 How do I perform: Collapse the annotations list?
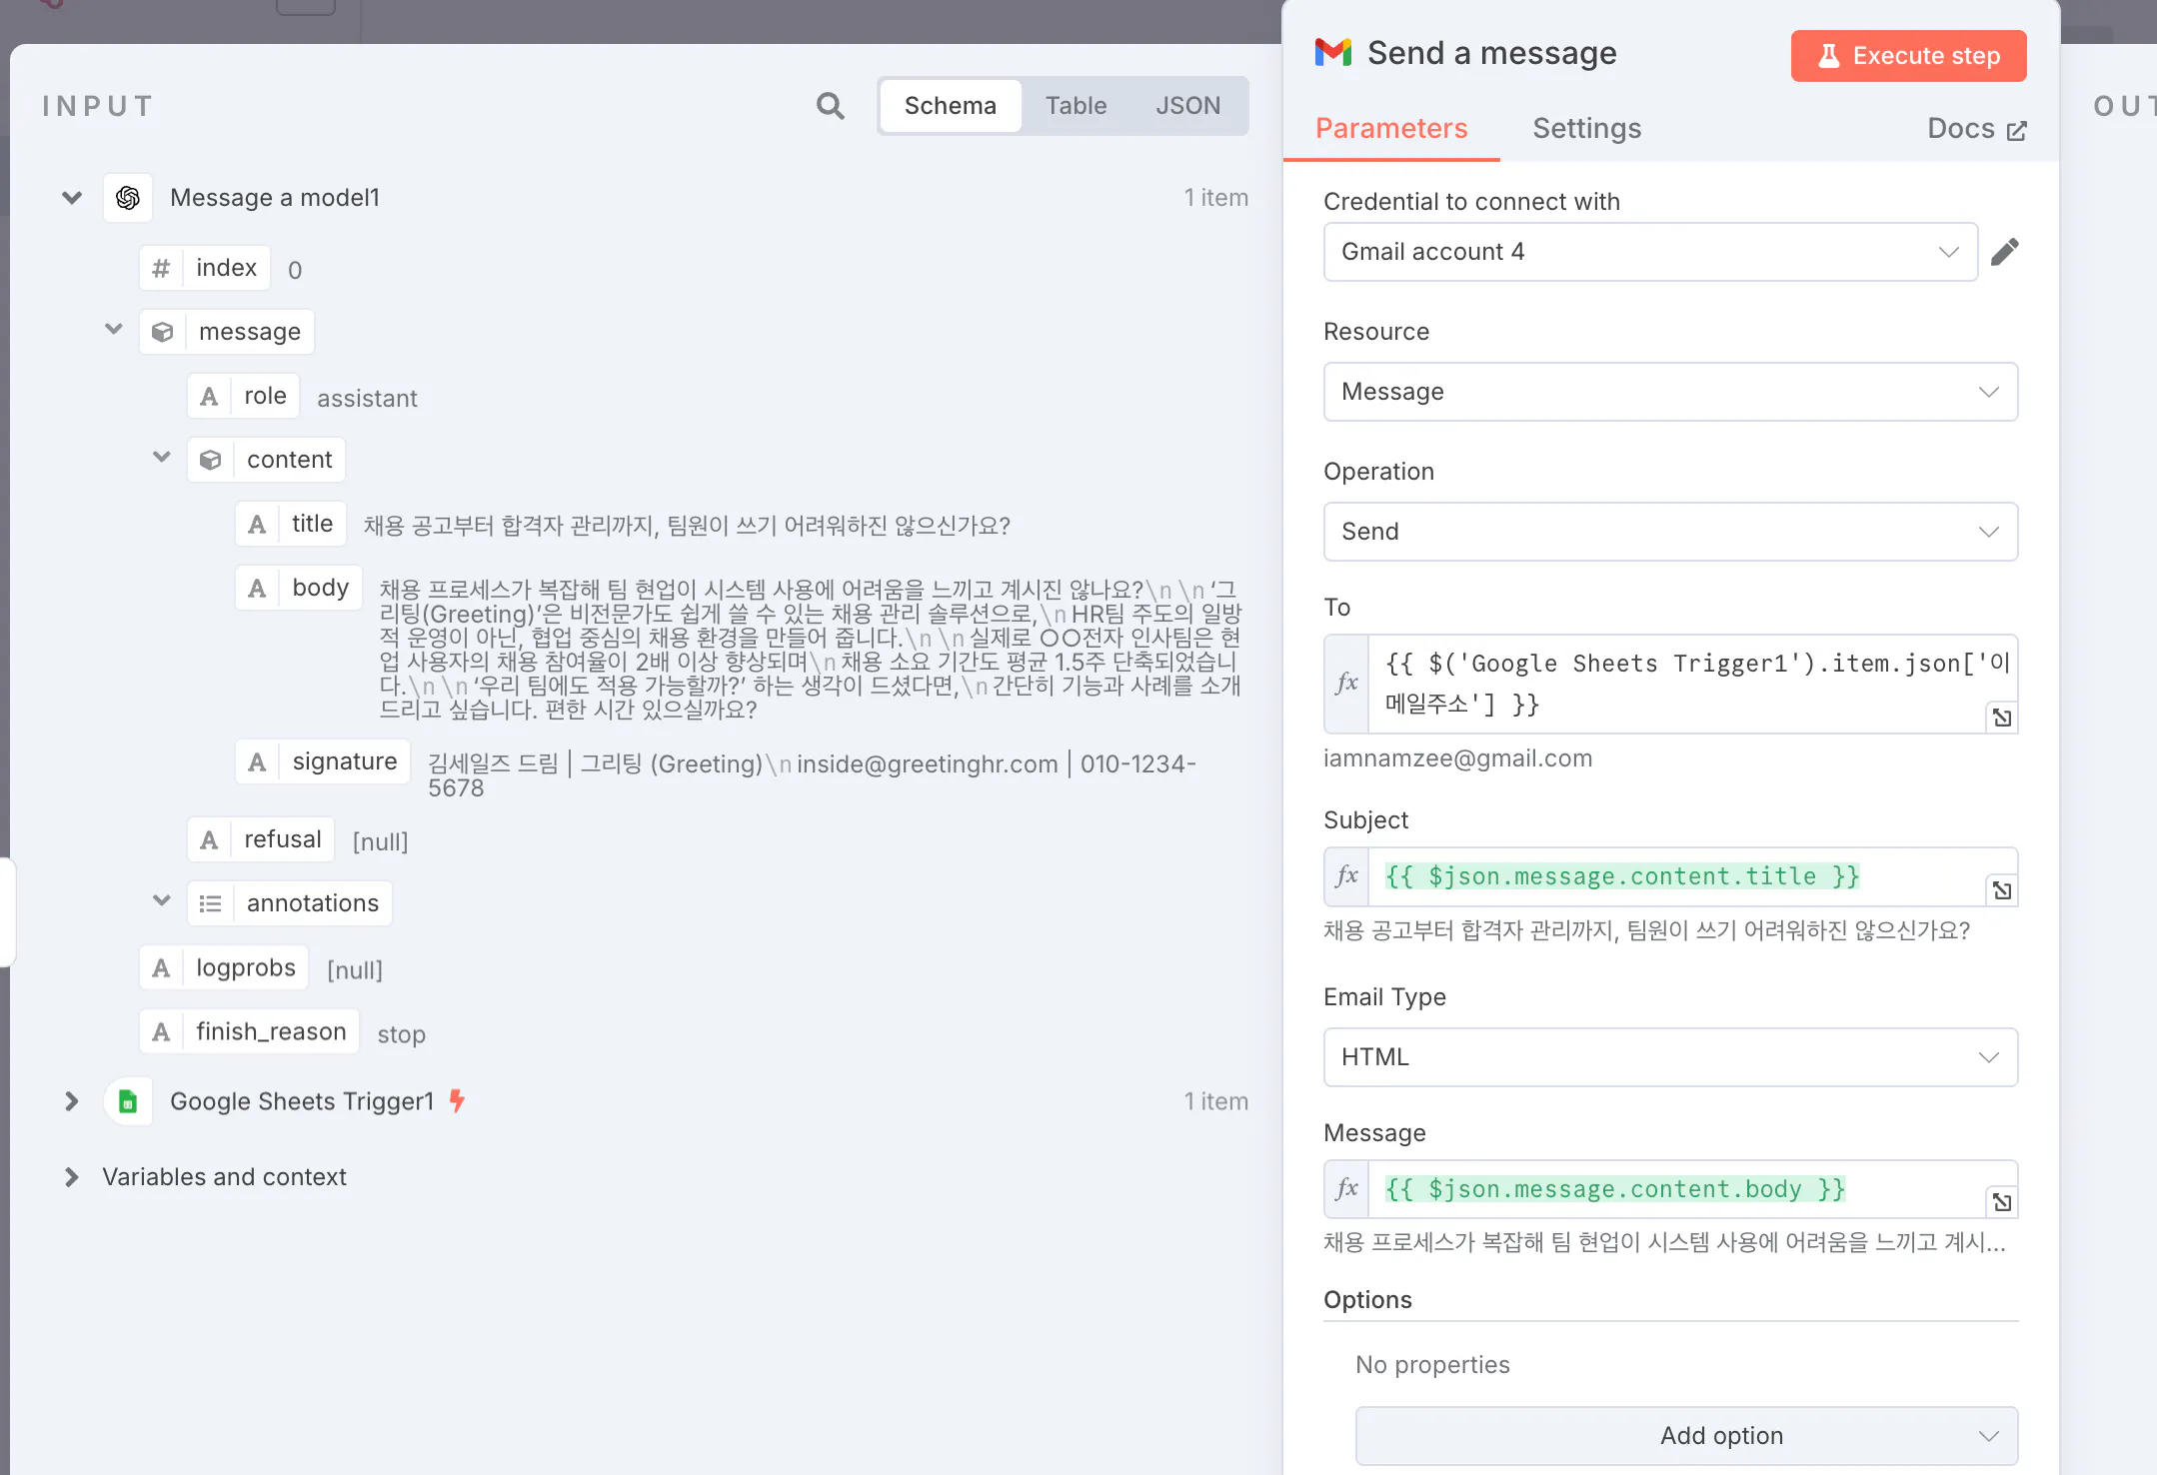click(x=162, y=901)
